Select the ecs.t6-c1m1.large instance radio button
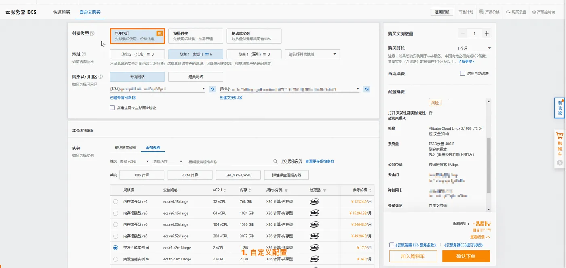Viewport: 566px width, 268px height. [116, 259]
